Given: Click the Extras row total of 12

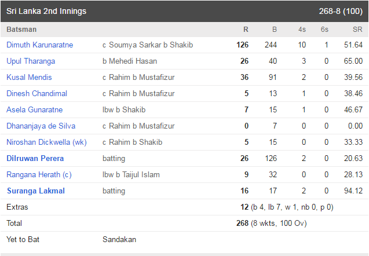Looking at the screenshot, I should point(244,207).
